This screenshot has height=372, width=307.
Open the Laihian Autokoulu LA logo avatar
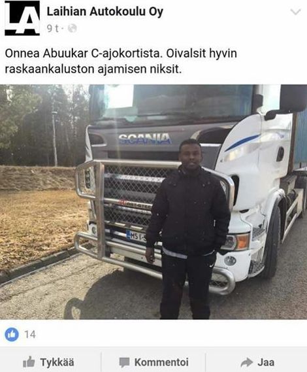[22, 18]
